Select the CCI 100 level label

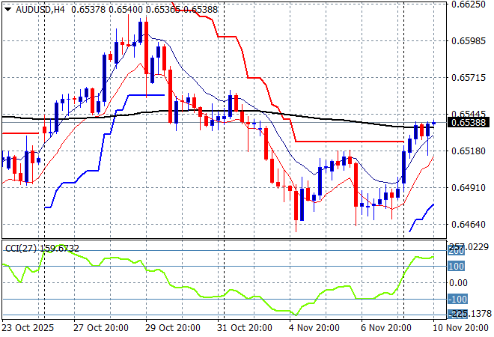click(x=456, y=267)
